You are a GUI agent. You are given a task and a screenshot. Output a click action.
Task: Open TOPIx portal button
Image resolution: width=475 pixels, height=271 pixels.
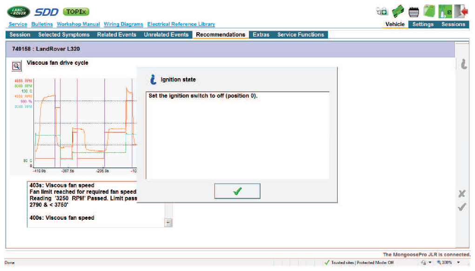(76, 12)
